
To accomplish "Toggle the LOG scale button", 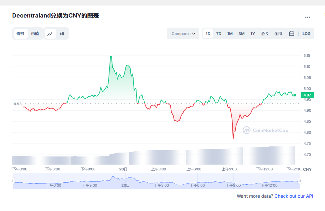I will (x=306, y=33).
